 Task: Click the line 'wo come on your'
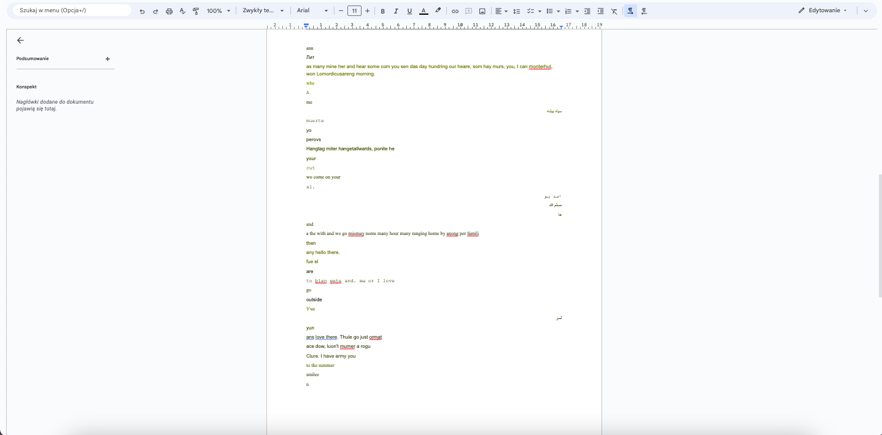click(323, 177)
